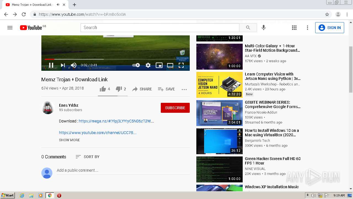Toggle the autoplay switch in player
Viewport: 353px width, 199px height.
point(136,65)
